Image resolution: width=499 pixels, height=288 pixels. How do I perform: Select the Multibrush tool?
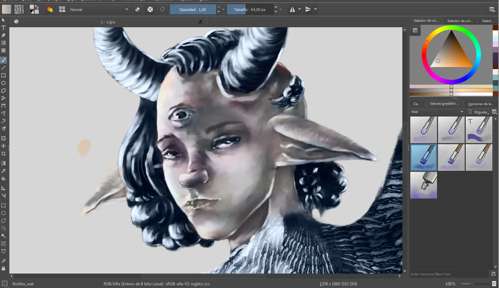coord(4,128)
